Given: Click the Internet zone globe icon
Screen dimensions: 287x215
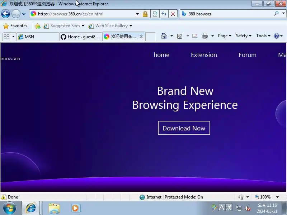Looking at the screenshot, I should click(x=142, y=197).
